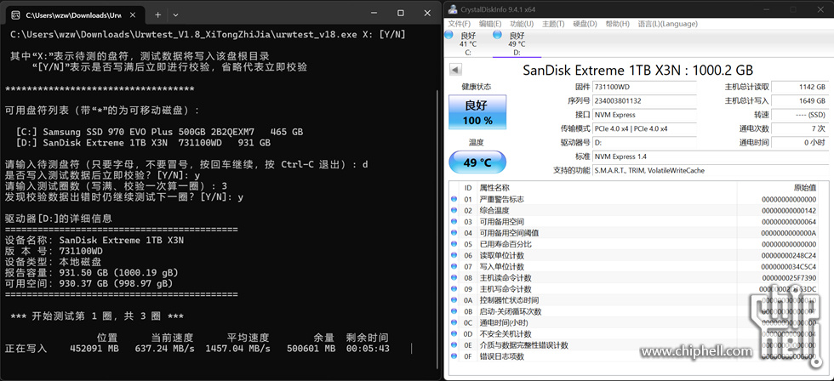Viewport: 834px width, 381px height.
Task: Click [C:] Samsung SSD 970 EVO Plus line
Action: point(160,132)
